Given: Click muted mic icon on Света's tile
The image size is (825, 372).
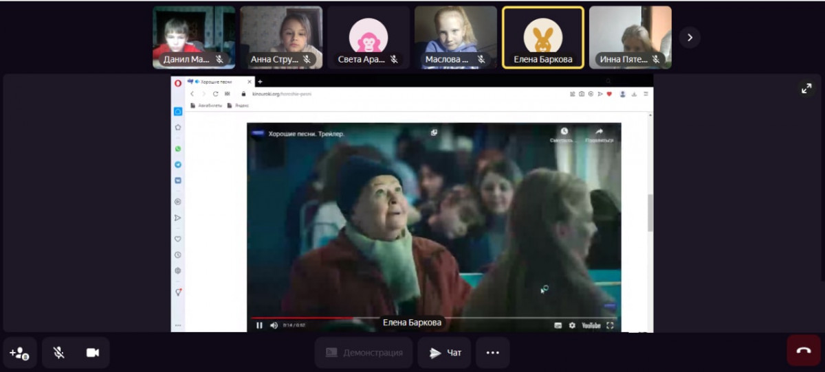Looking at the screenshot, I should (394, 60).
